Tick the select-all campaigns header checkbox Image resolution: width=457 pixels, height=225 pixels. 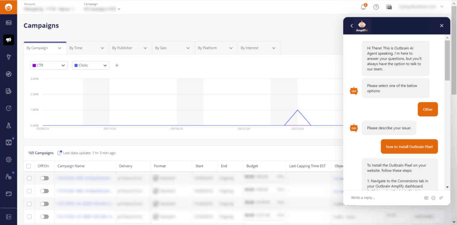click(x=29, y=166)
